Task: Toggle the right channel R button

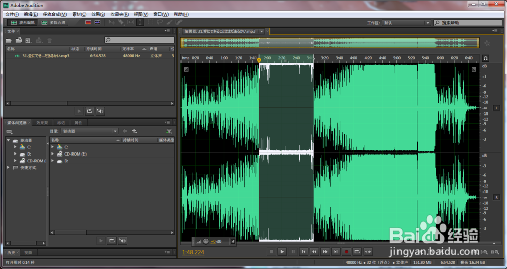Action: pos(496,197)
